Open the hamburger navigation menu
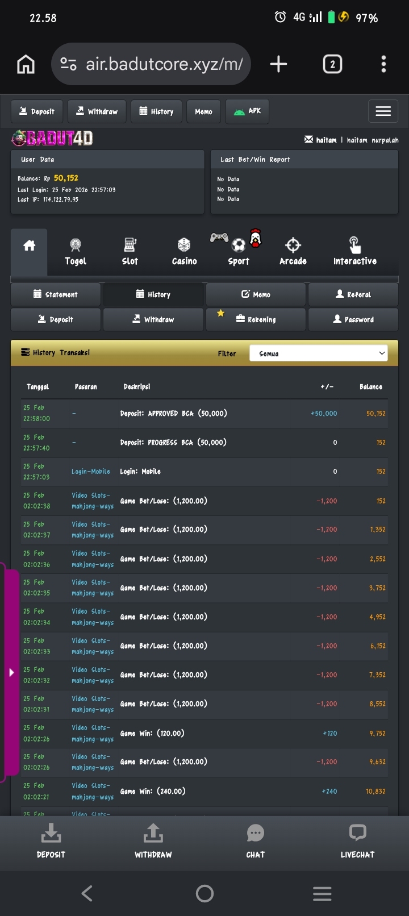Screen dimensions: 409x916 click(x=383, y=111)
